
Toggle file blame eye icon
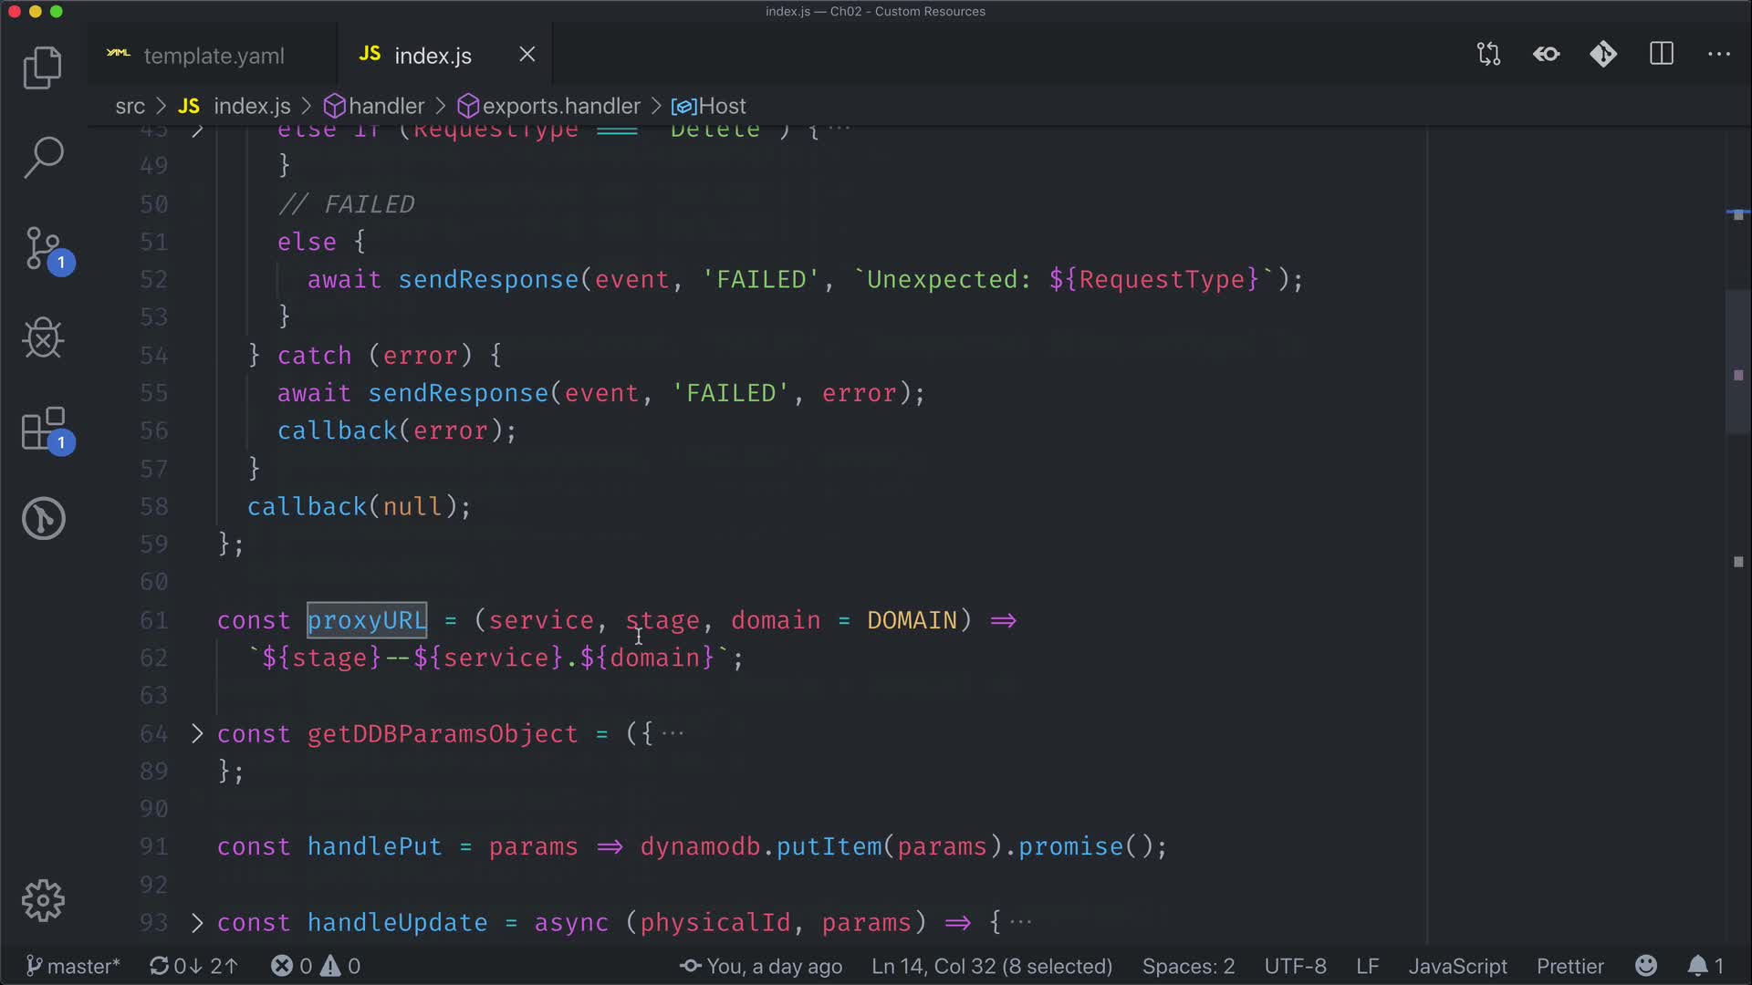click(x=1546, y=55)
